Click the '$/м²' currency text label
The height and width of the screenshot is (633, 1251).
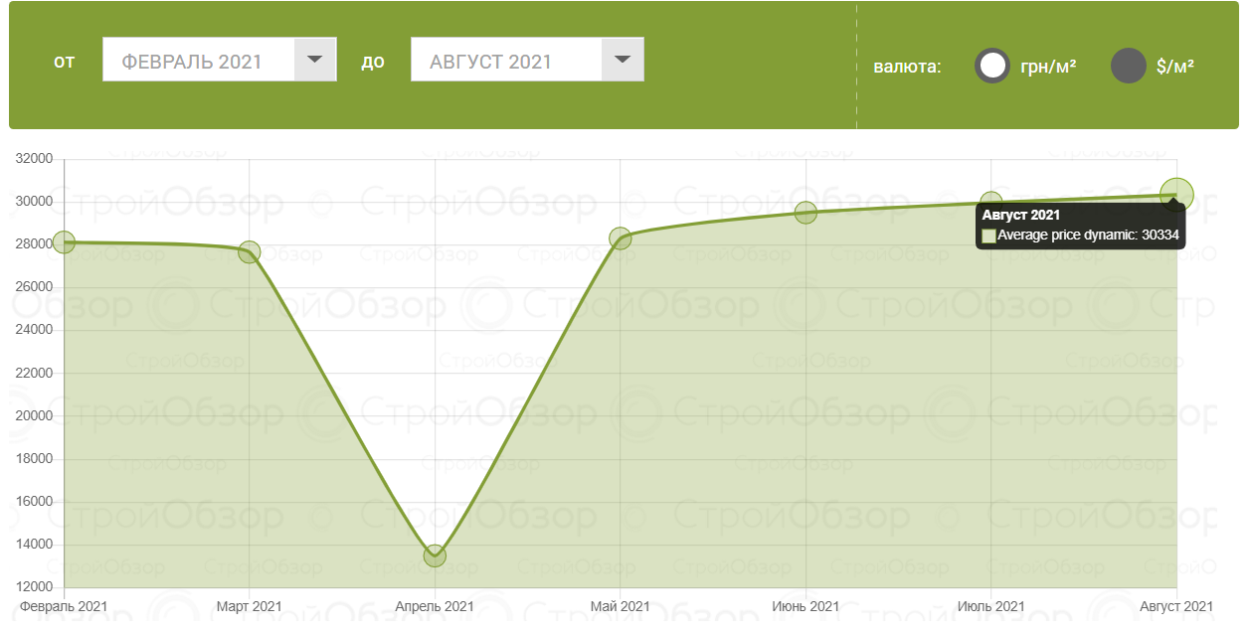coord(1175,67)
